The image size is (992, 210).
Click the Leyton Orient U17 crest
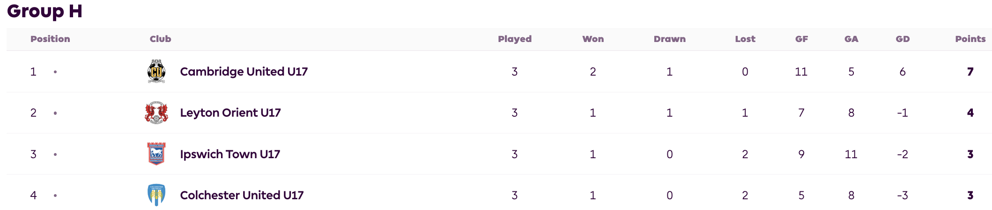(156, 112)
